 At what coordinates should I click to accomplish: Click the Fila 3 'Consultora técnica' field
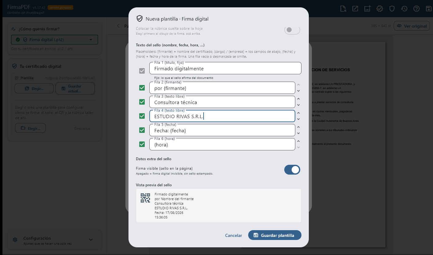point(222,102)
